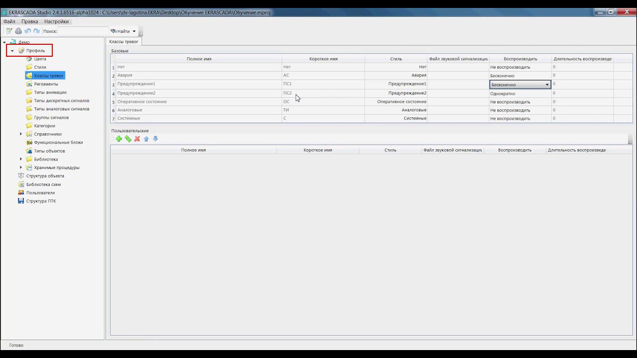
Task: Click the Аналоговые full name cell
Action: [x=199, y=110]
